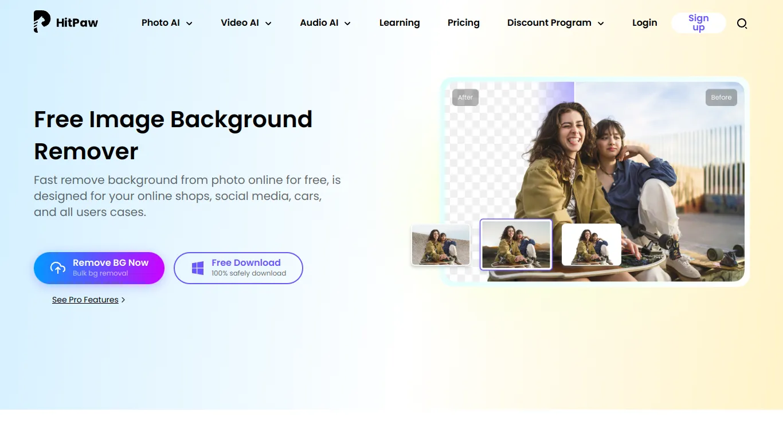Click the Before label on preview
Image resolution: width=783 pixels, height=440 pixels.
(x=721, y=97)
